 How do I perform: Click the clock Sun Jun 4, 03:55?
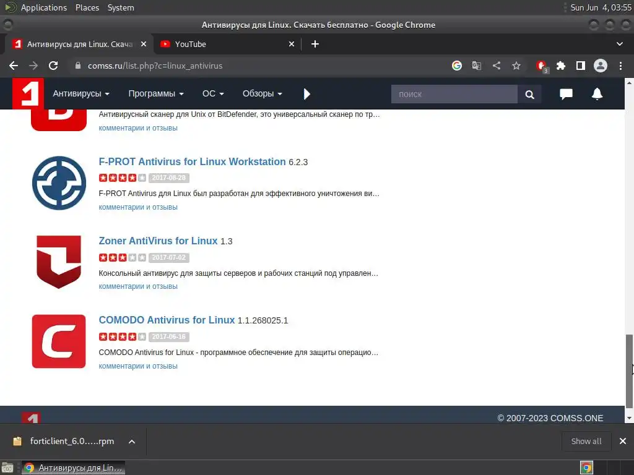[601, 7]
